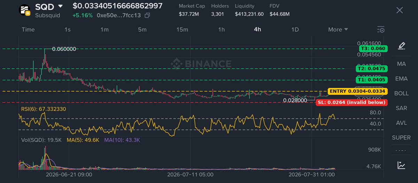
Task: Click the 0.028000 low price marker
Action: coord(295,100)
